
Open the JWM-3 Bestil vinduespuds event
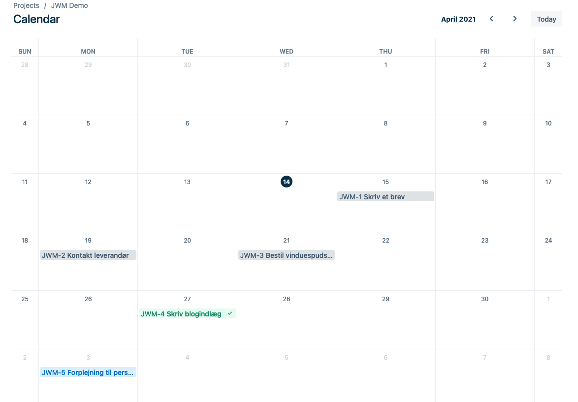[x=286, y=255]
